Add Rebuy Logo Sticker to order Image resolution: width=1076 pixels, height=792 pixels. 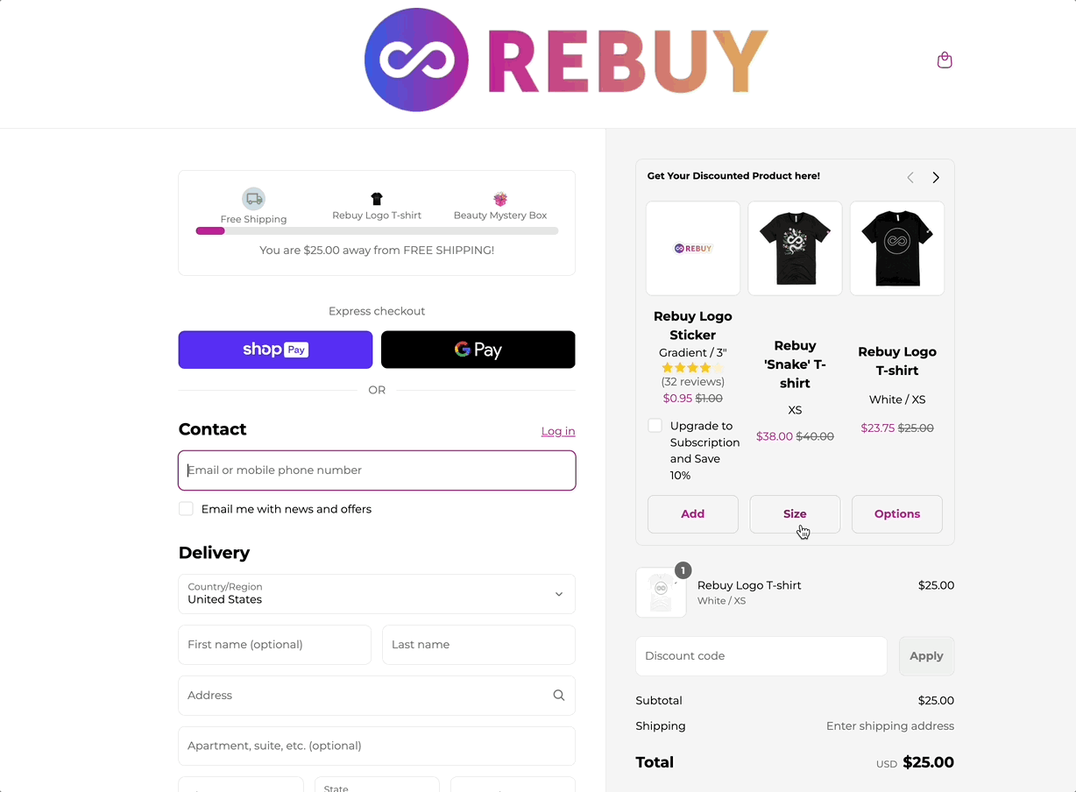(692, 514)
